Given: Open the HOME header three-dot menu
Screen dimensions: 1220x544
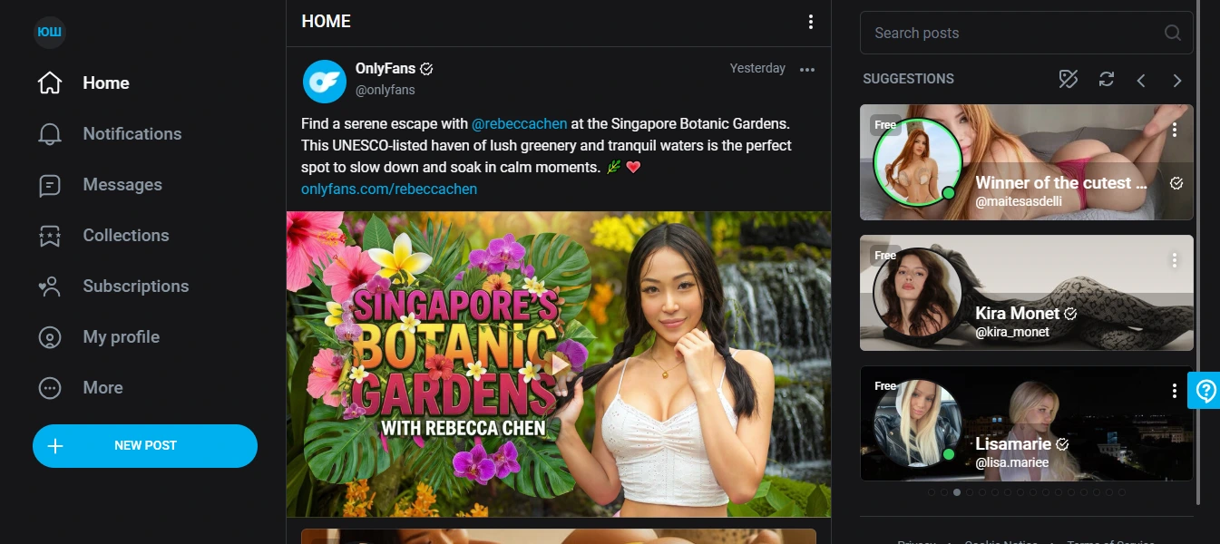Looking at the screenshot, I should [x=811, y=22].
